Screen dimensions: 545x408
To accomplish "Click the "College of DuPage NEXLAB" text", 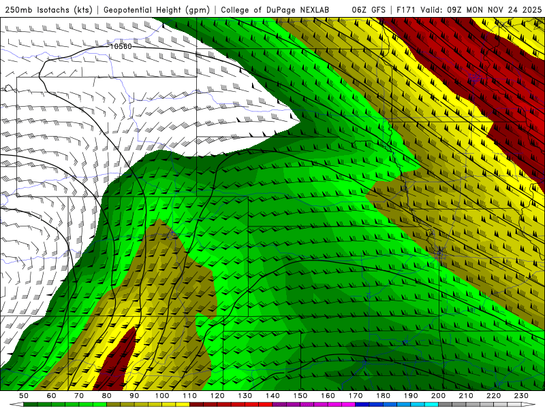I will (x=275, y=10).
